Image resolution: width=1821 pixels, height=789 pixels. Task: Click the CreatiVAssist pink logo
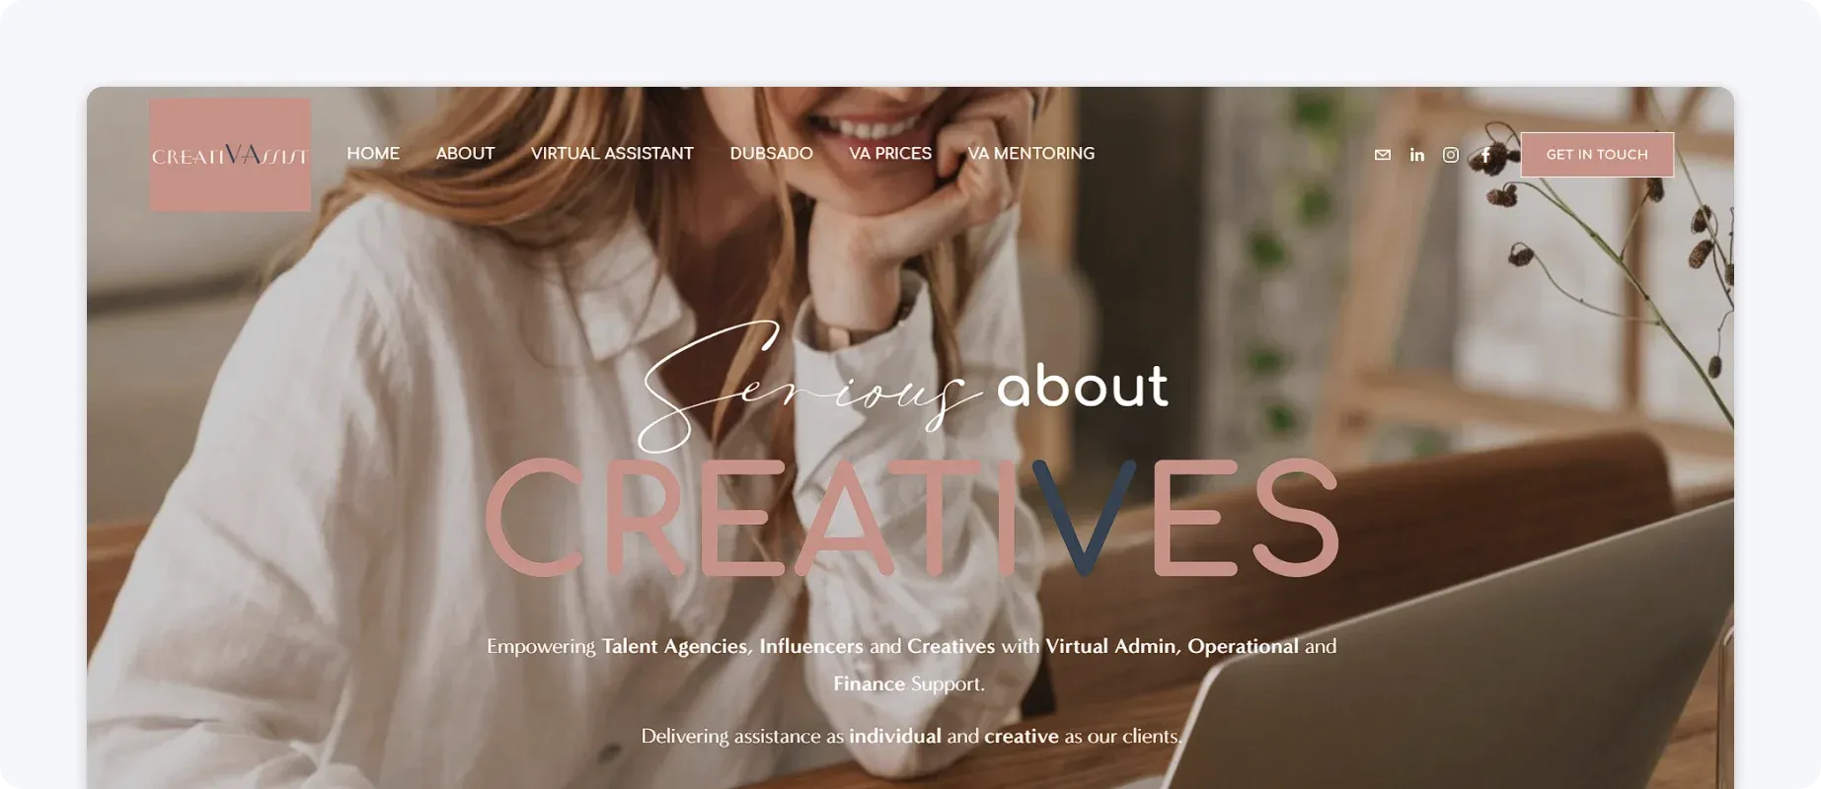point(230,154)
